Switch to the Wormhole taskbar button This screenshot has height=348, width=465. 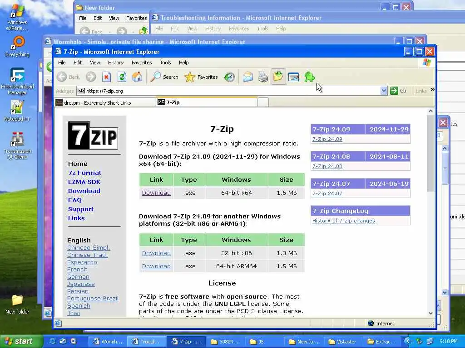click(108, 342)
